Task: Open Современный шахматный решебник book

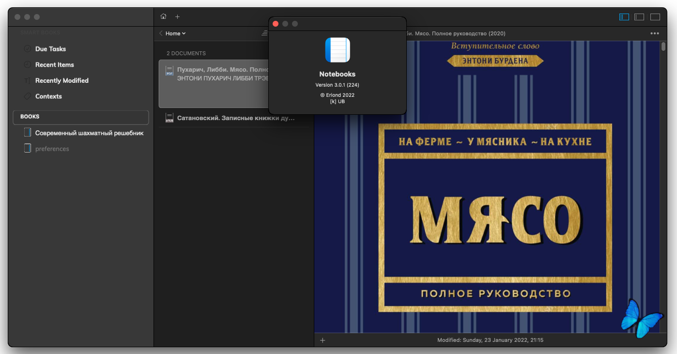Action: click(89, 133)
